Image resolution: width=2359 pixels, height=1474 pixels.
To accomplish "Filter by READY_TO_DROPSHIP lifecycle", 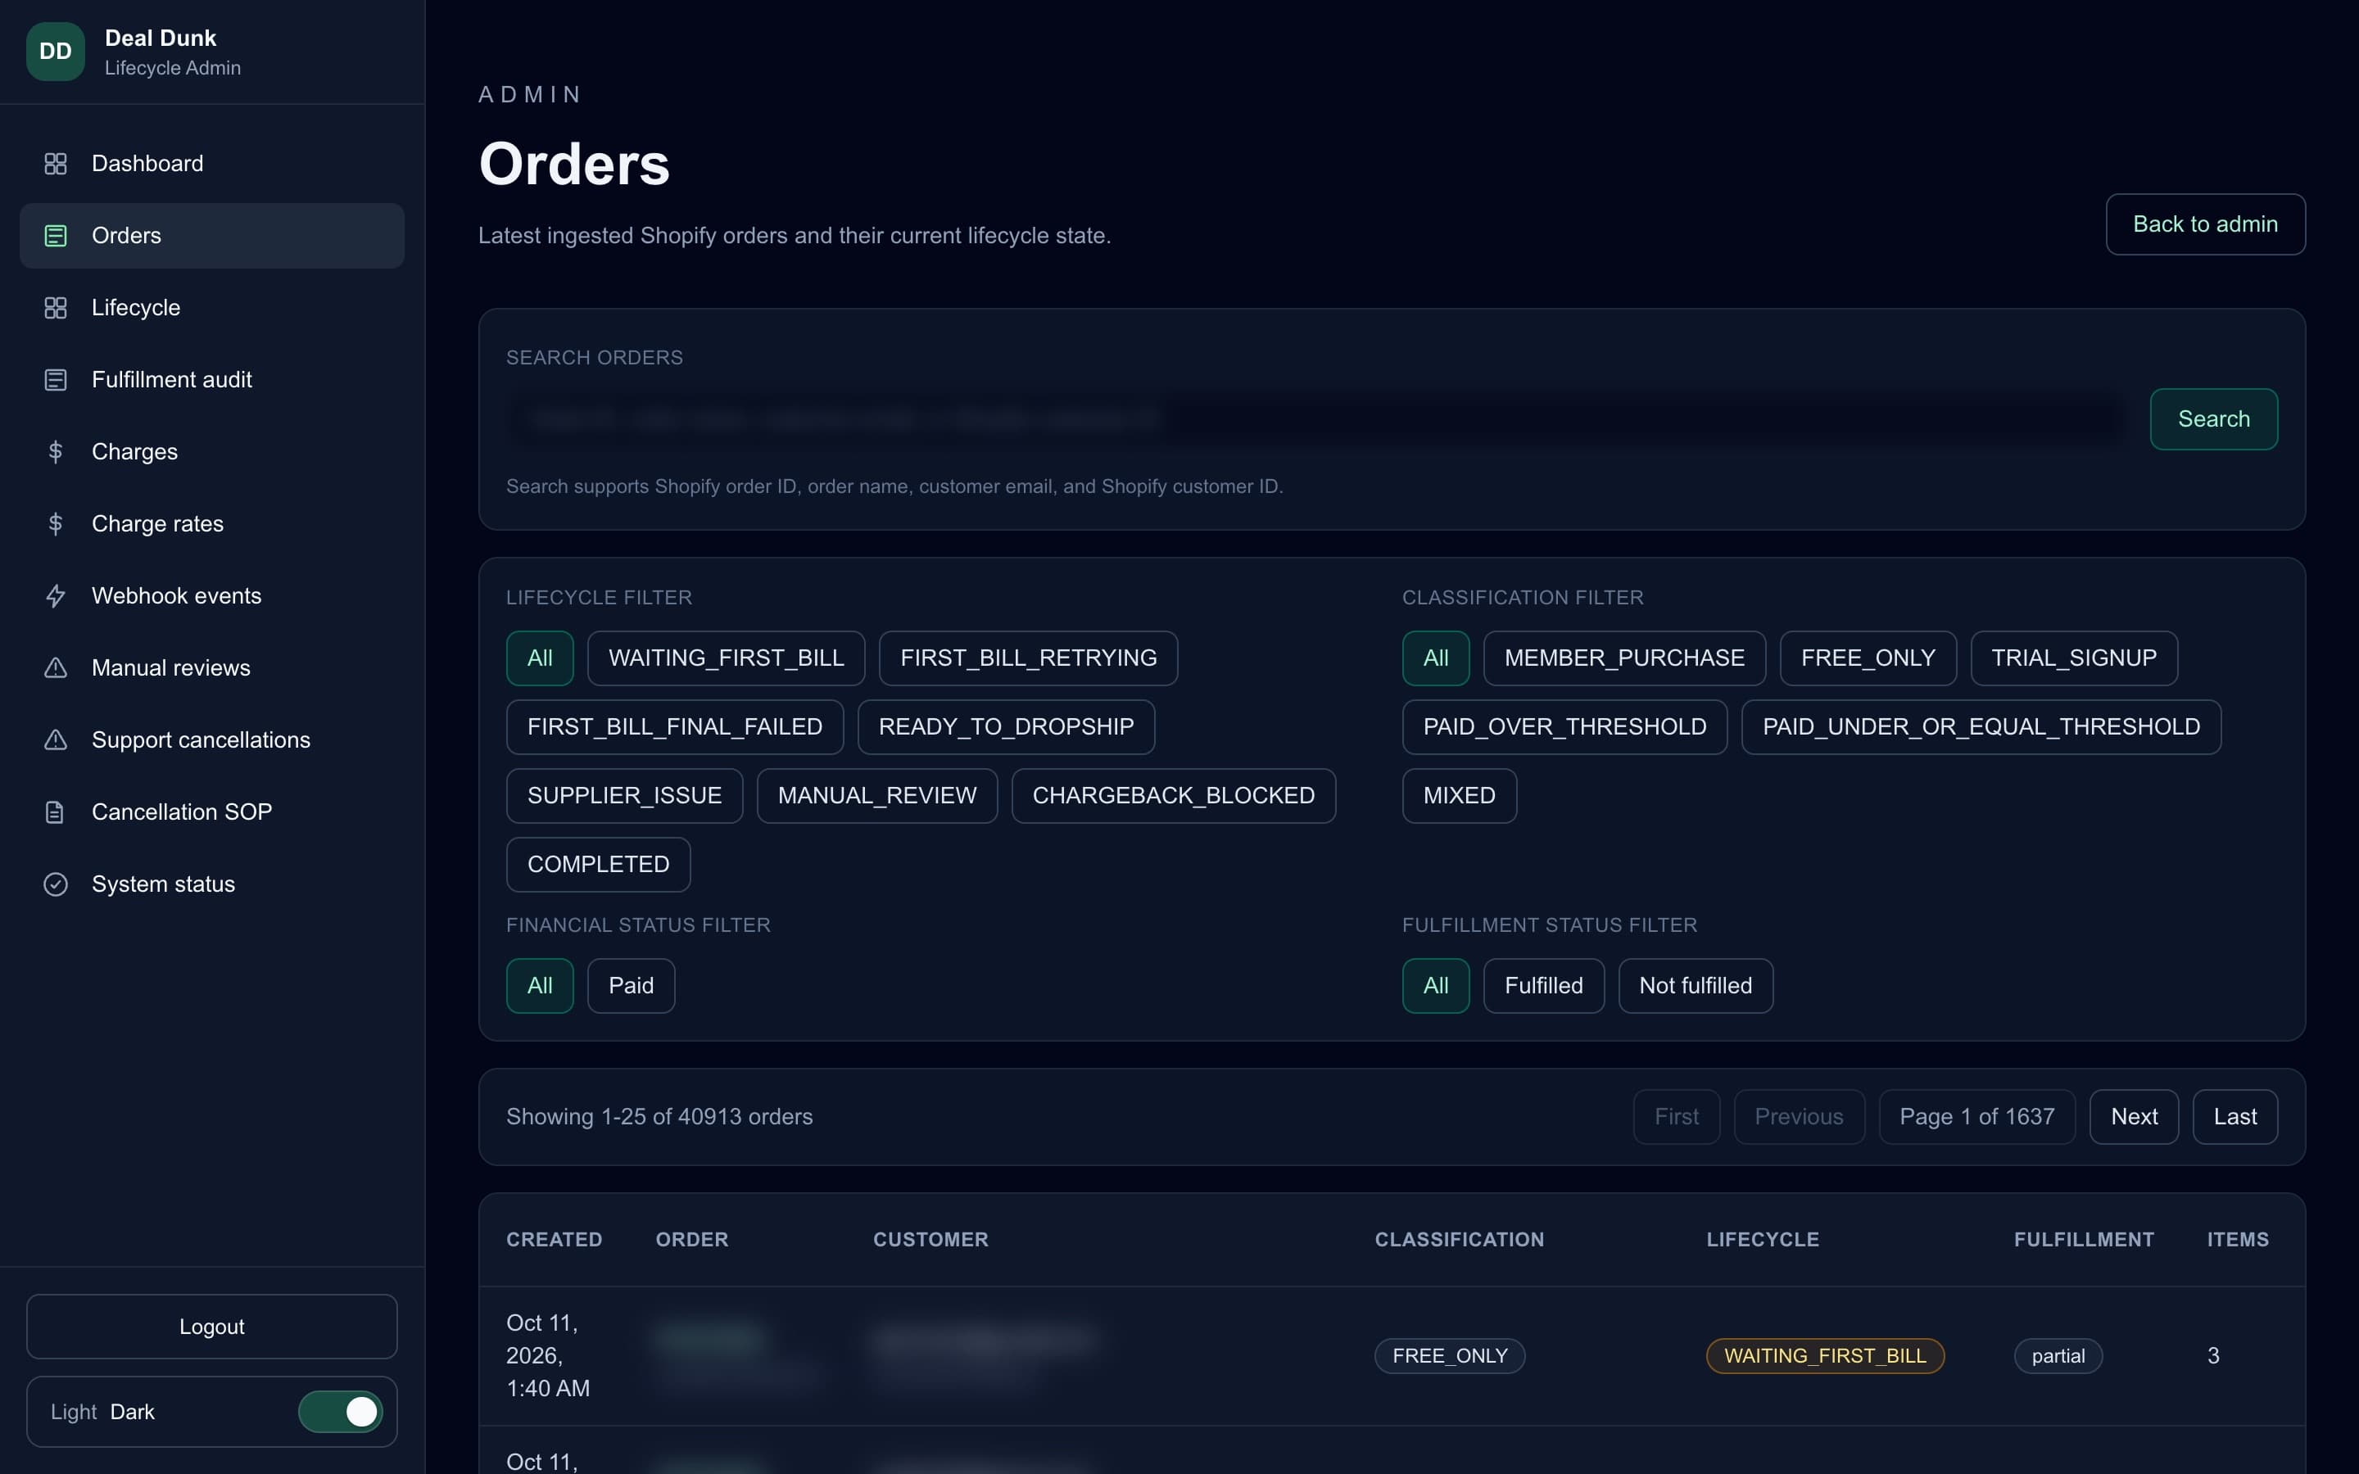I will [x=1006, y=727].
